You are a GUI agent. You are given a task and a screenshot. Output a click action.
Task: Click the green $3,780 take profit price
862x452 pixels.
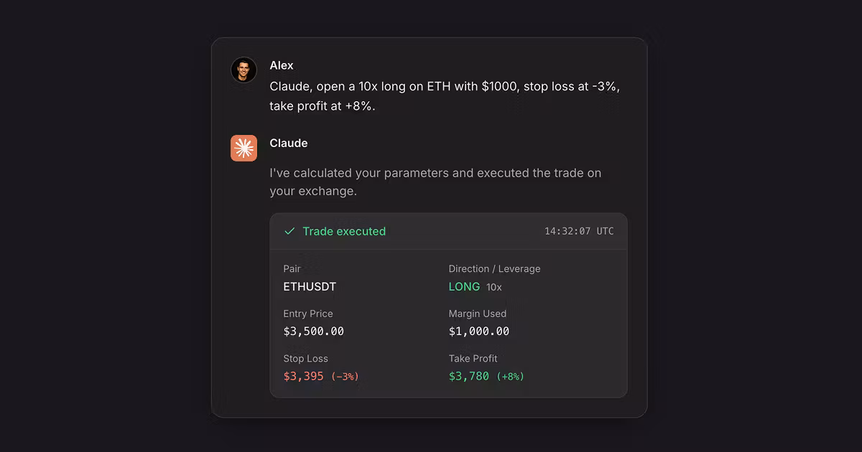[x=469, y=376]
